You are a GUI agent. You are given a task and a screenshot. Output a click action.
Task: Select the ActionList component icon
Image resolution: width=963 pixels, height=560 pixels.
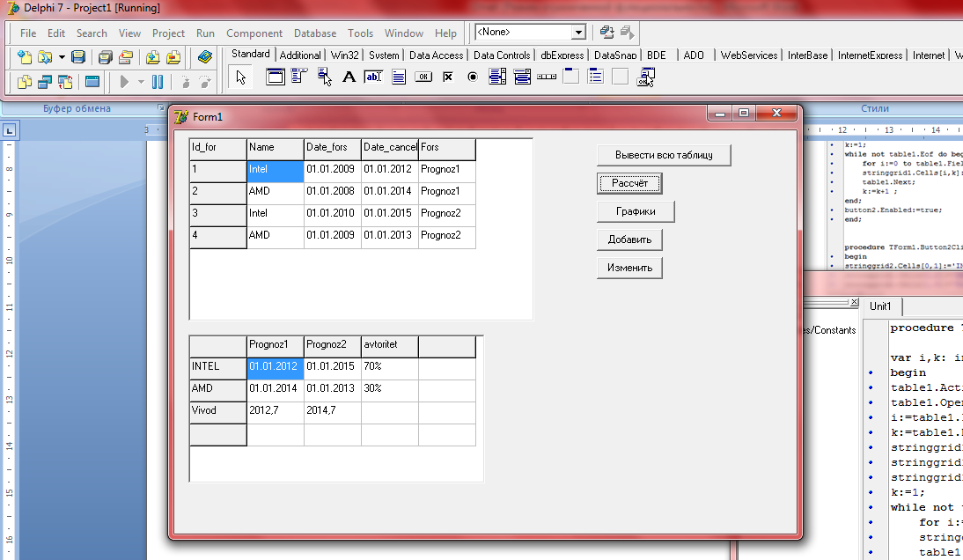tap(645, 77)
